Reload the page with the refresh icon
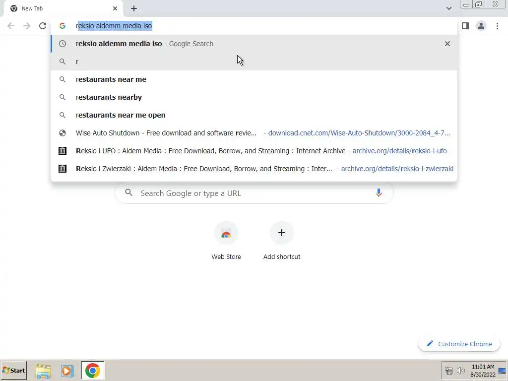Viewport: 508px width, 381px height. 43,26
